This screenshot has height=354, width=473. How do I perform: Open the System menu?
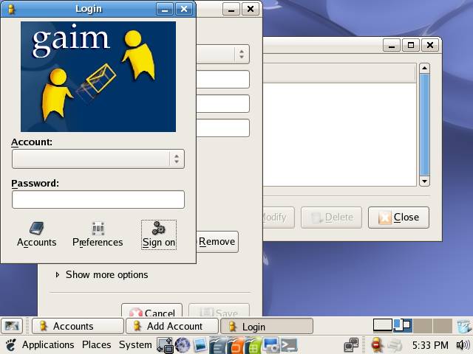click(x=135, y=345)
